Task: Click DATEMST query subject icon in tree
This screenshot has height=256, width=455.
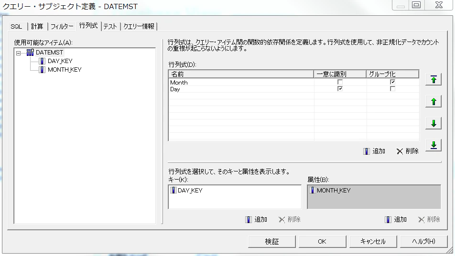Action: pyautogui.click(x=30, y=53)
